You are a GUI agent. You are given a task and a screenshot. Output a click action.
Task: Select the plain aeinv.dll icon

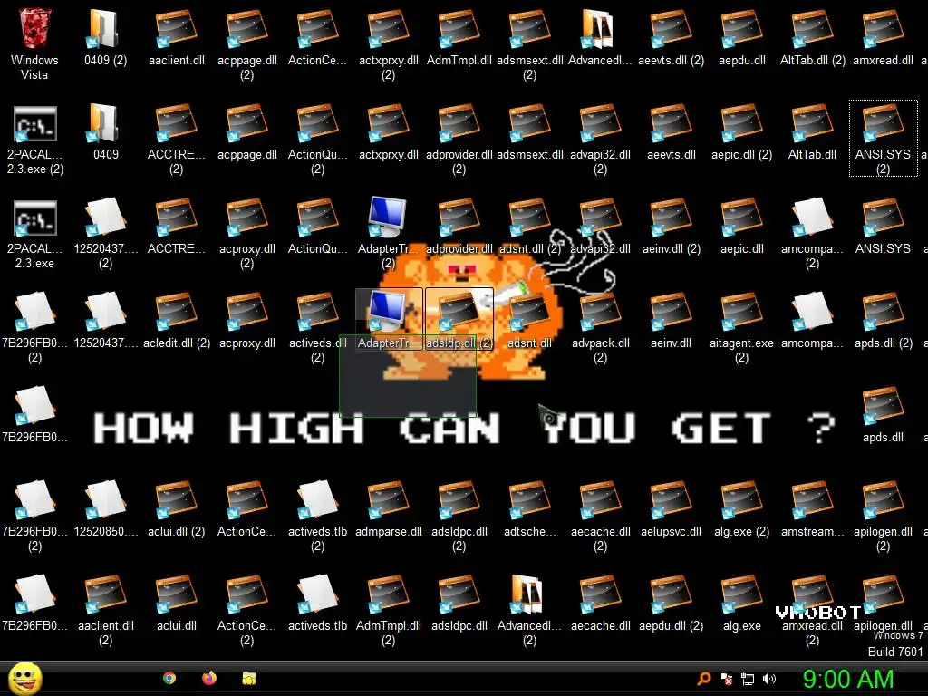671,312
